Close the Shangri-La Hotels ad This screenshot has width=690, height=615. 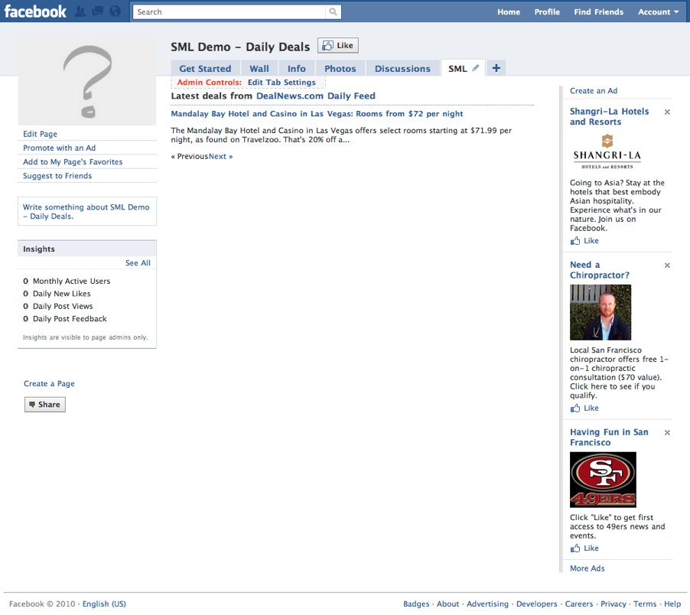pyautogui.click(x=667, y=112)
